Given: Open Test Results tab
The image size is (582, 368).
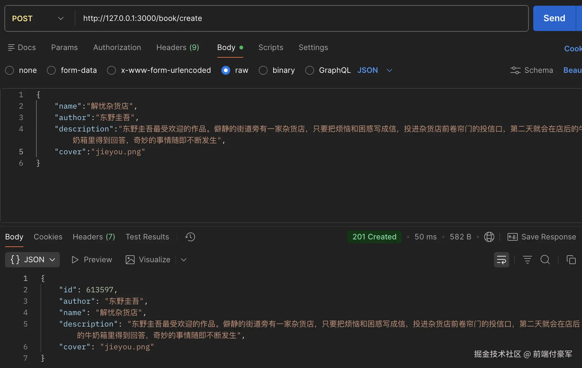Looking at the screenshot, I should pyautogui.click(x=147, y=237).
